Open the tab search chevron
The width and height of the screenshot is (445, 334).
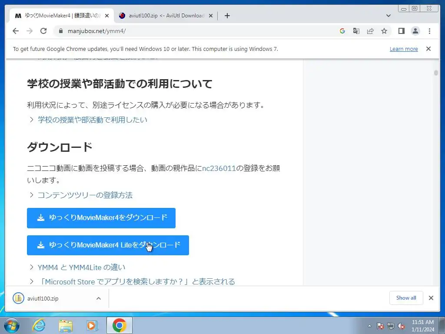(389, 16)
